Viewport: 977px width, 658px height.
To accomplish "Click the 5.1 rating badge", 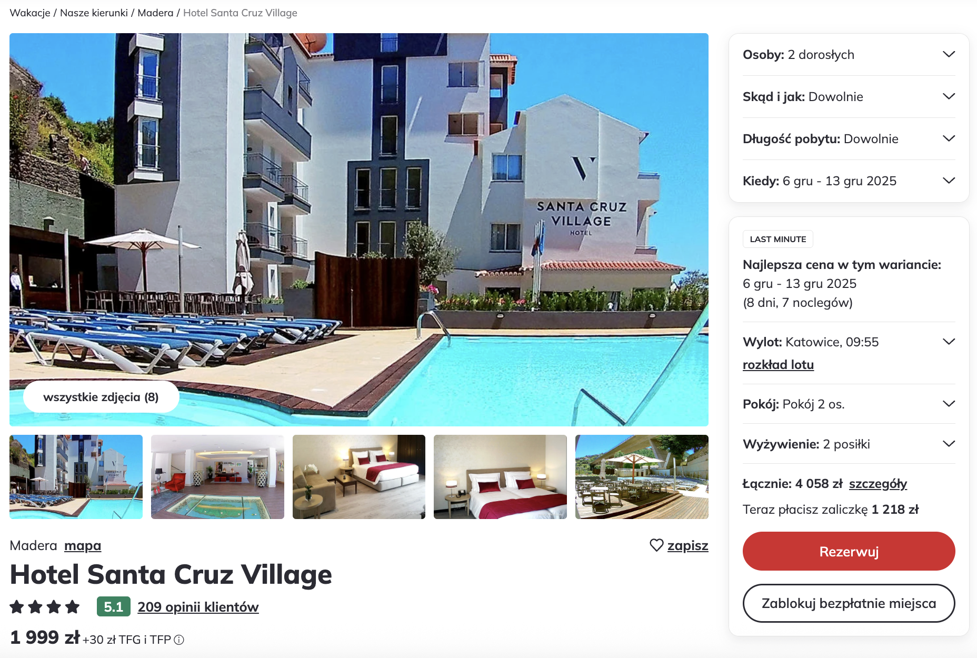I will tap(113, 607).
